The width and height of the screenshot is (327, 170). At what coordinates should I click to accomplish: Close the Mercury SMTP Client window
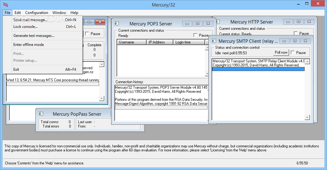click(x=305, y=41)
